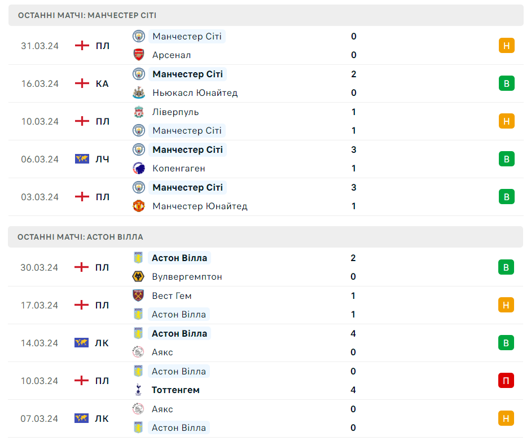Open the Вулвергемптон team link
This screenshot has width=531, height=441.
click(x=187, y=276)
